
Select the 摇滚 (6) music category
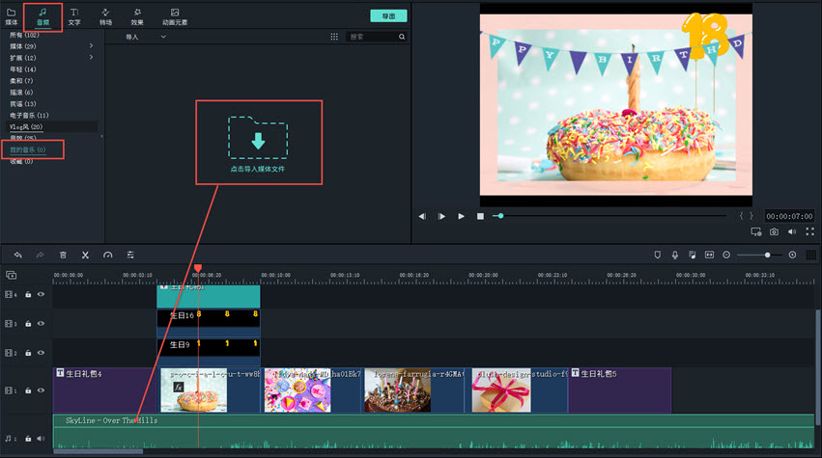[21, 93]
